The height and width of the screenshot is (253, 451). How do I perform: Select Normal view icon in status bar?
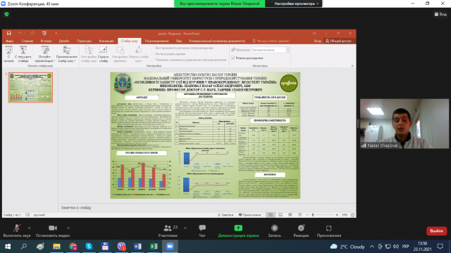tap(271, 214)
